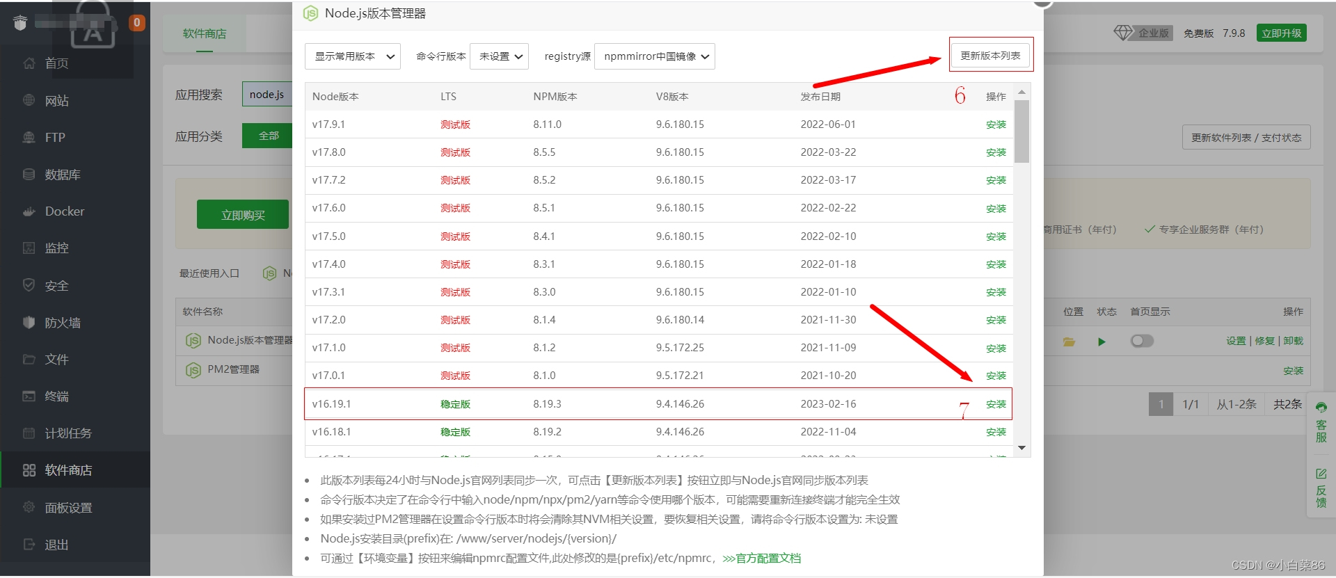Viewport: 1336px width, 578px height.
Task: Click the 9.4.146.26 V8 version for v16.19.1
Action: pos(680,403)
